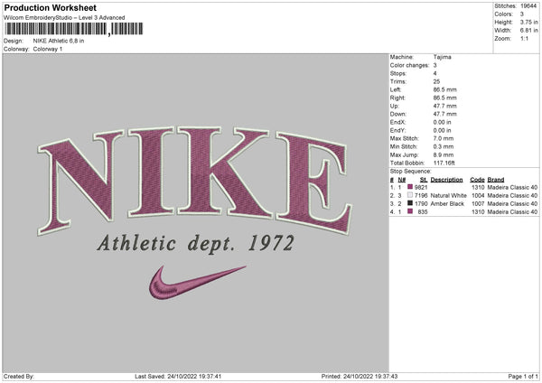Click the Height value '3.75 in'

528,22
